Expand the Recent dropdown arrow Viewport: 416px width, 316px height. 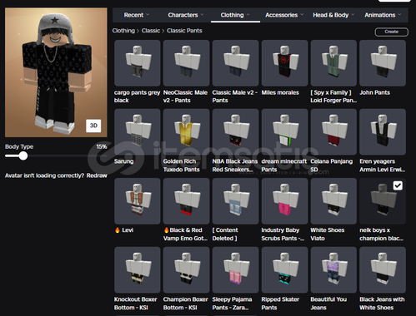[x=148, y=15]
